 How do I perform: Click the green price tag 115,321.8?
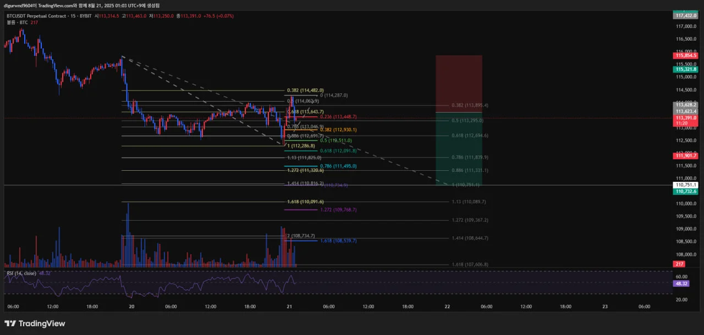point(686,69)
